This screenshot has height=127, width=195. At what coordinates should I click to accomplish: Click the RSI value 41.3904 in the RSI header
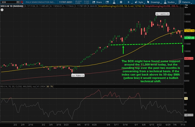coord(41,86)
